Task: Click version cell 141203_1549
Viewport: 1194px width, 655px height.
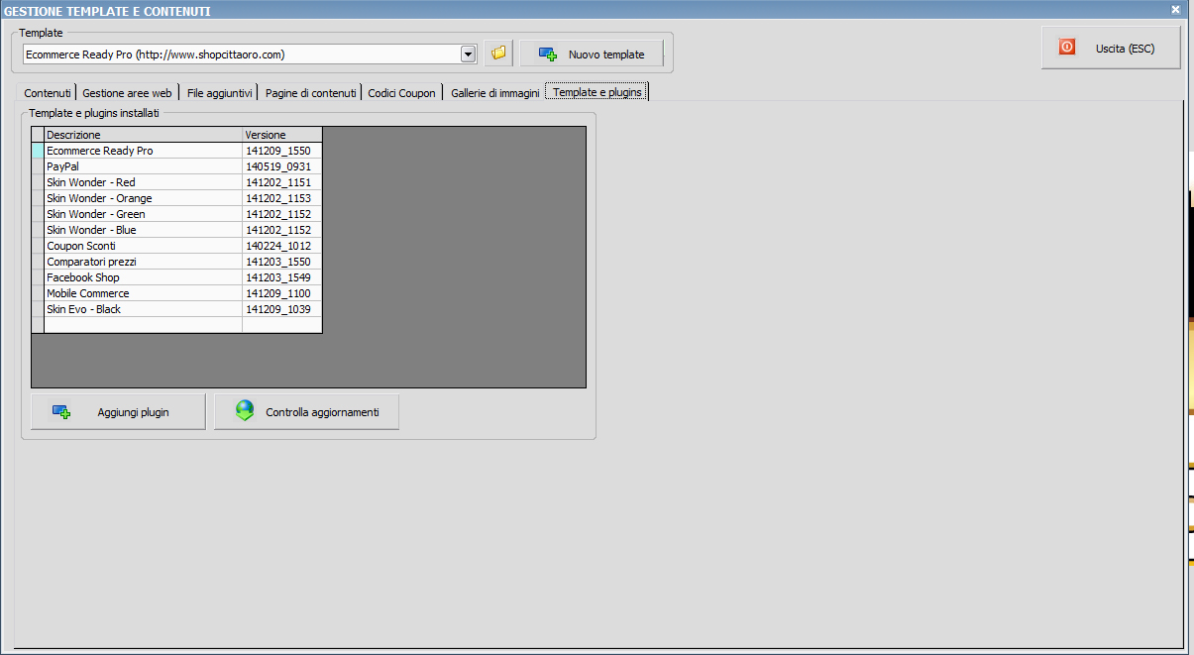Action: point(282,277)
